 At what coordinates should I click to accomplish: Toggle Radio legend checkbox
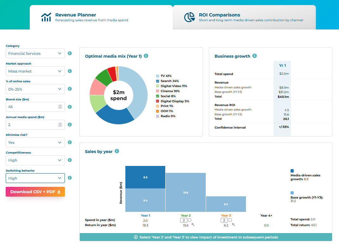[x=158, y=116]
